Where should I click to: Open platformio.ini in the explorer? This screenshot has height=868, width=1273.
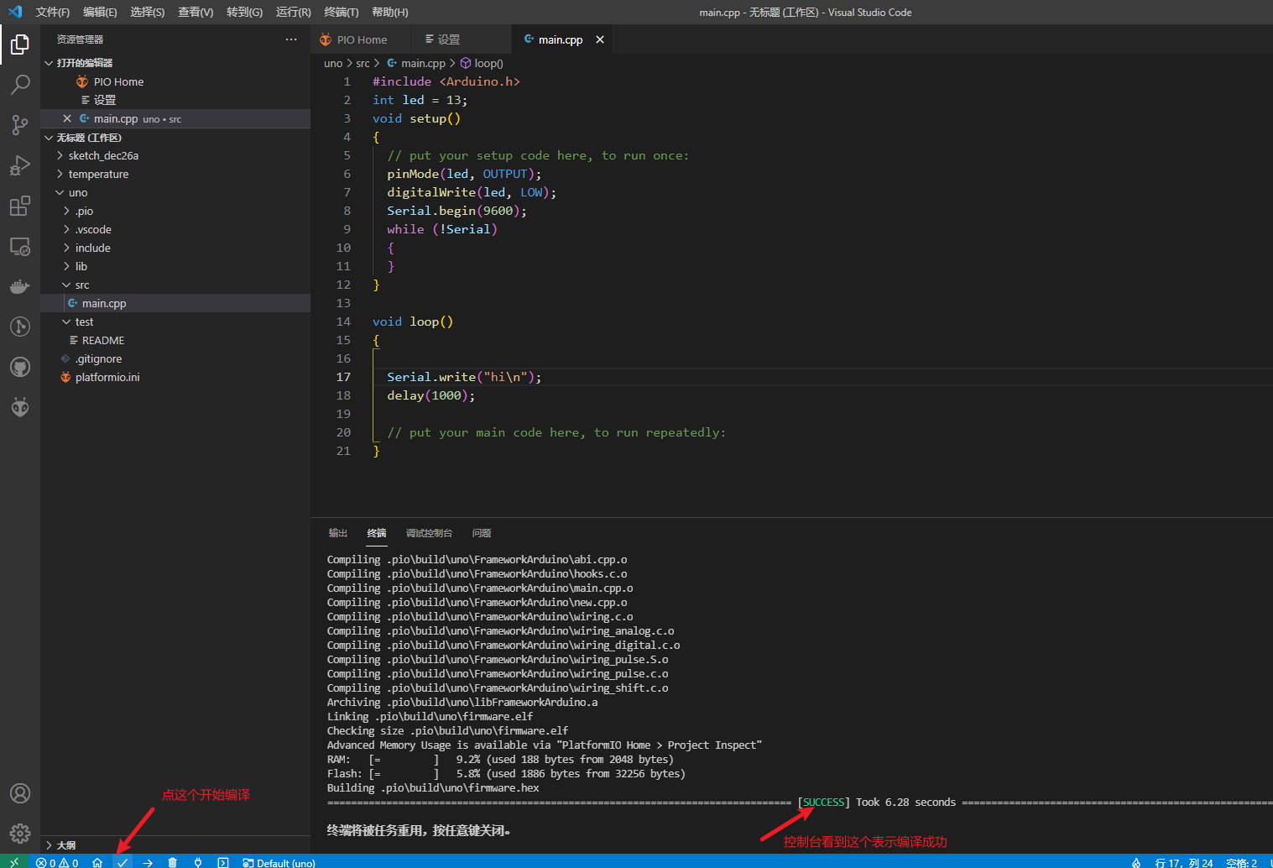pos(175,377)
